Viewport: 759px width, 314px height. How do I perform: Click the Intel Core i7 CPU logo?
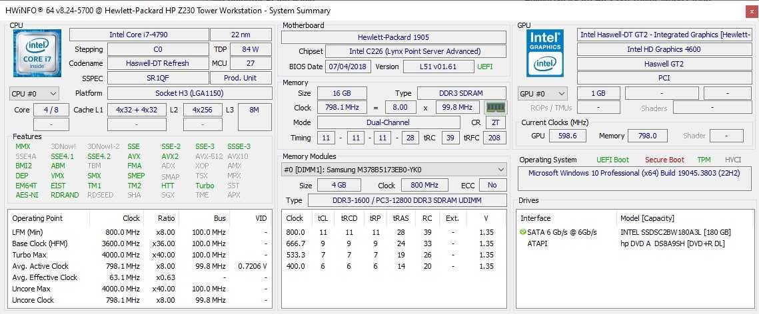point(37,53)
